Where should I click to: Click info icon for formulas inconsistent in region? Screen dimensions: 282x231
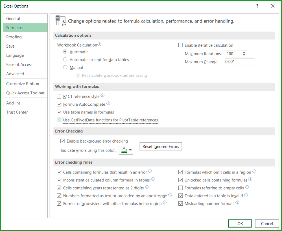tap(165, 203)
